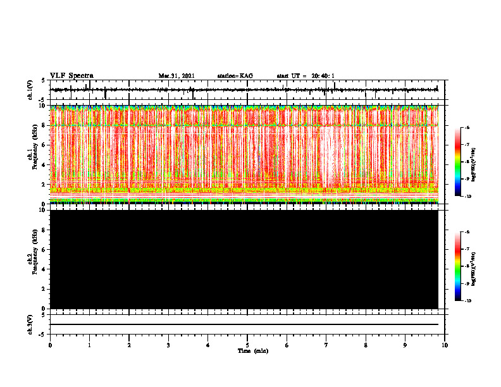Click the "-10" label on ch.1 colorbar
The width and height of the screenshot is (501, 387).
pyautogui.click(x=467, y=196)
